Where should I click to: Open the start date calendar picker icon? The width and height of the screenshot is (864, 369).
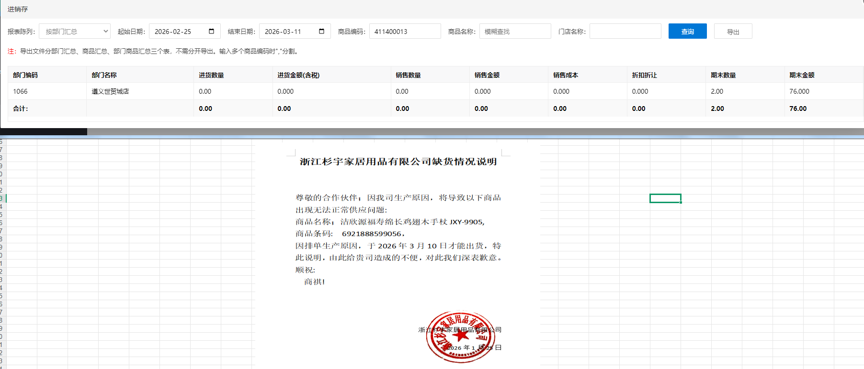coord(212,32)
